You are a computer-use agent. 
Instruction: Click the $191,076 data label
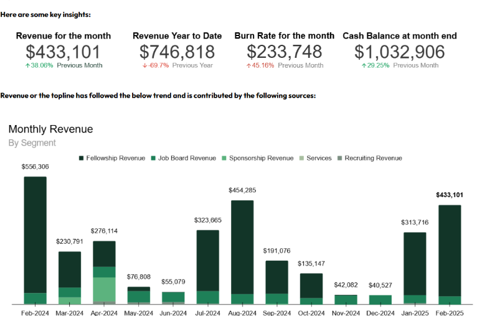pyautogui.click(x=277, y=251)
